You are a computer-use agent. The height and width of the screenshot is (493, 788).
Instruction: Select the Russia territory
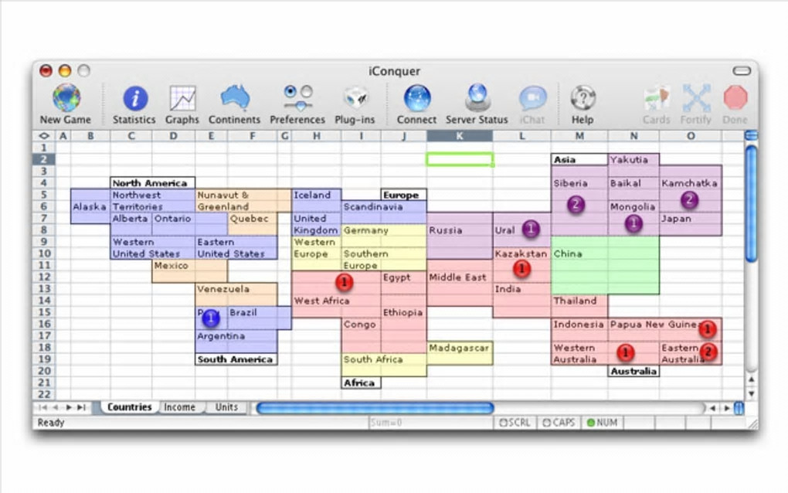click(x=460, y=236)
